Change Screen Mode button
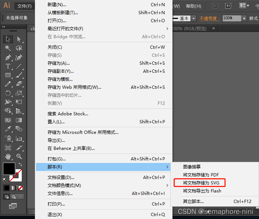 (13, 206)
